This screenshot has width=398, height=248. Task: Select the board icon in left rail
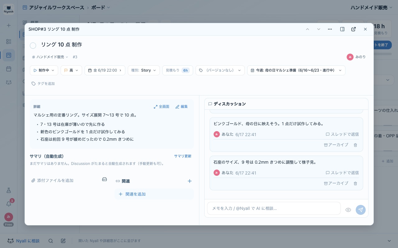9,55
